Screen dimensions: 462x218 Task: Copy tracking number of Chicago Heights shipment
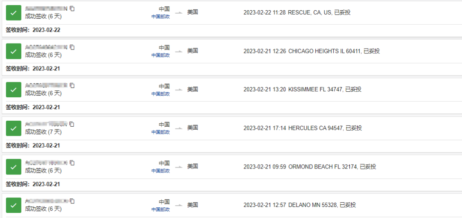pos(72,47)
